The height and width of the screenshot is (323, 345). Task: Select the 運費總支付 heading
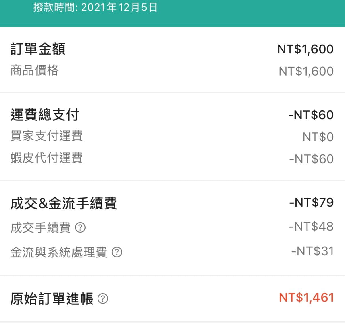[45, 115]
